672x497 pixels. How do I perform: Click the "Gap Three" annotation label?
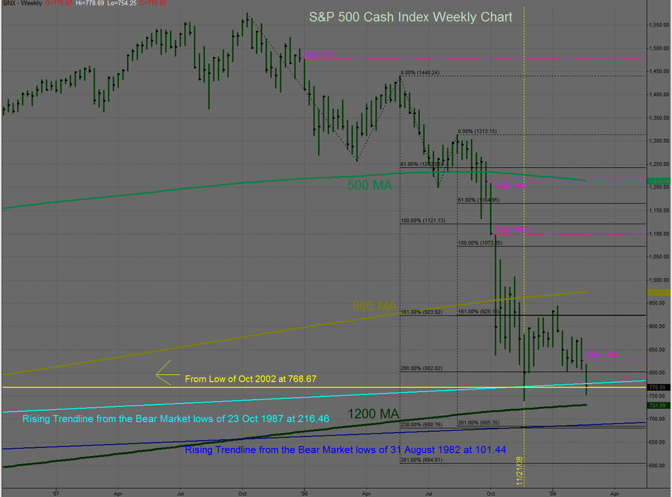513,229
